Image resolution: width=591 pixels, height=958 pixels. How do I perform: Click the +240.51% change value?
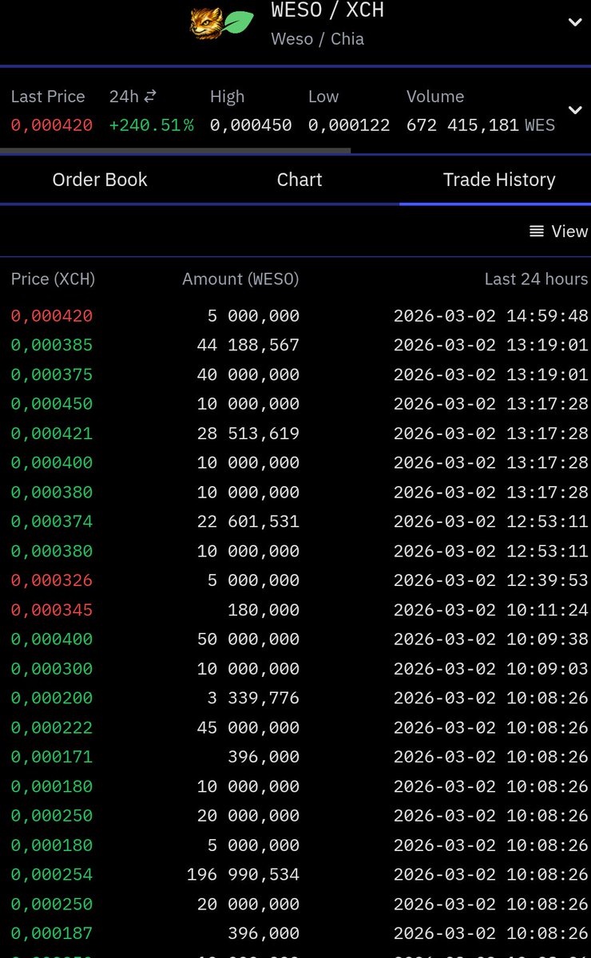point(151,125)
